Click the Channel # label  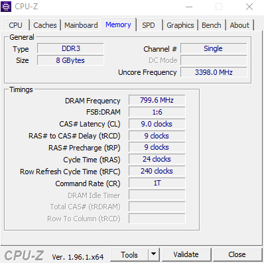click(161, 49)
